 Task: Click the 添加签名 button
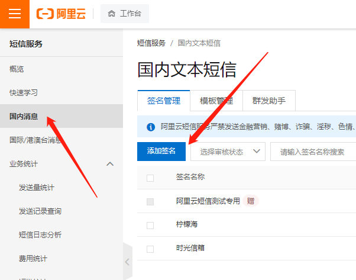click(161, 152)
